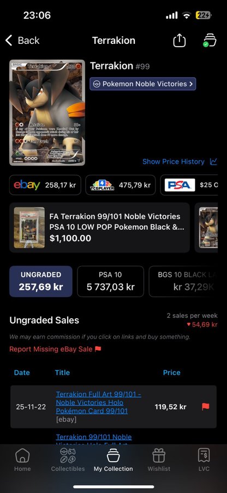Select the UNGRADED price option
The image size is (227, 493).
pos(41,282)
